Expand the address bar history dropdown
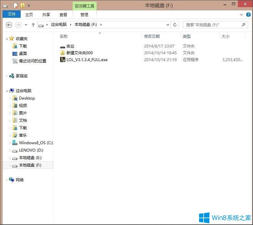 [168, 25]
